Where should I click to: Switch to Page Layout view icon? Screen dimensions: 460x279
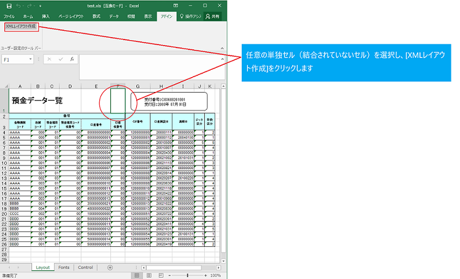point(149,275)
